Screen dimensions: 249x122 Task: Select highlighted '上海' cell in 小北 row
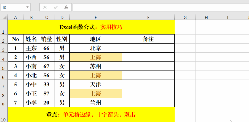[96, 75]
